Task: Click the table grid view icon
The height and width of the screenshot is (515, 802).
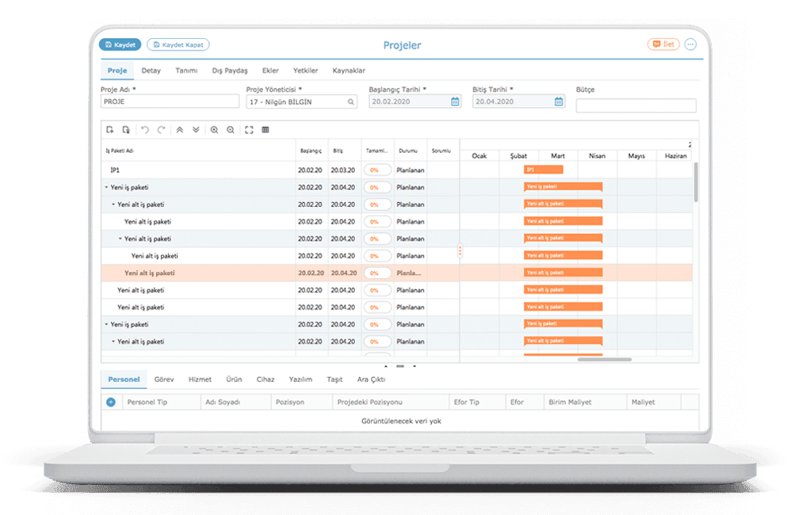Action: [265, 130]
